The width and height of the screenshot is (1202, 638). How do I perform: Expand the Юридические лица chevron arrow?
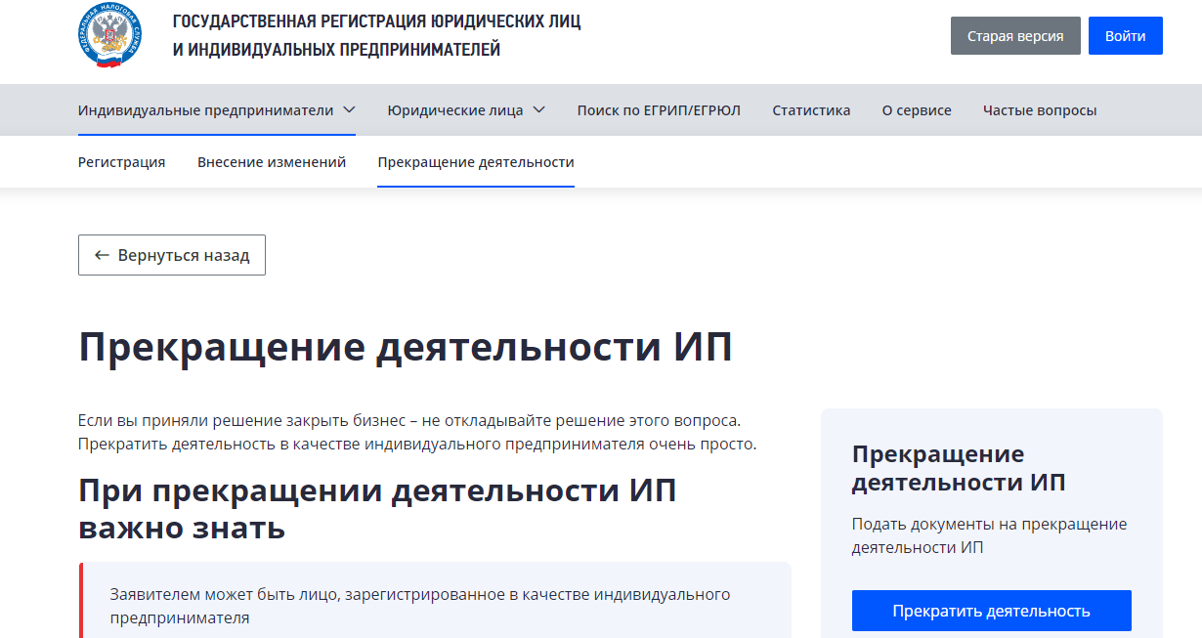coord(538,110)
